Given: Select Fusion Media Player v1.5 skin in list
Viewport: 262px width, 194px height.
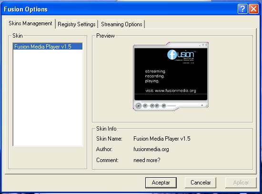Looking at the screenshot, I should click(48, 47).
